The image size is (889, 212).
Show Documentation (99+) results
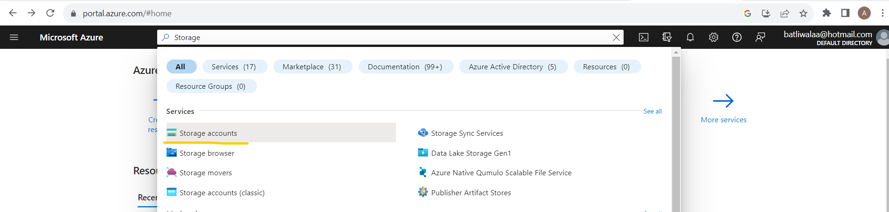click(405, 67)
